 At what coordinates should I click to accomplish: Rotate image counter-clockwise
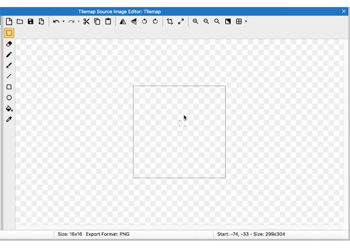click(144, 22)
